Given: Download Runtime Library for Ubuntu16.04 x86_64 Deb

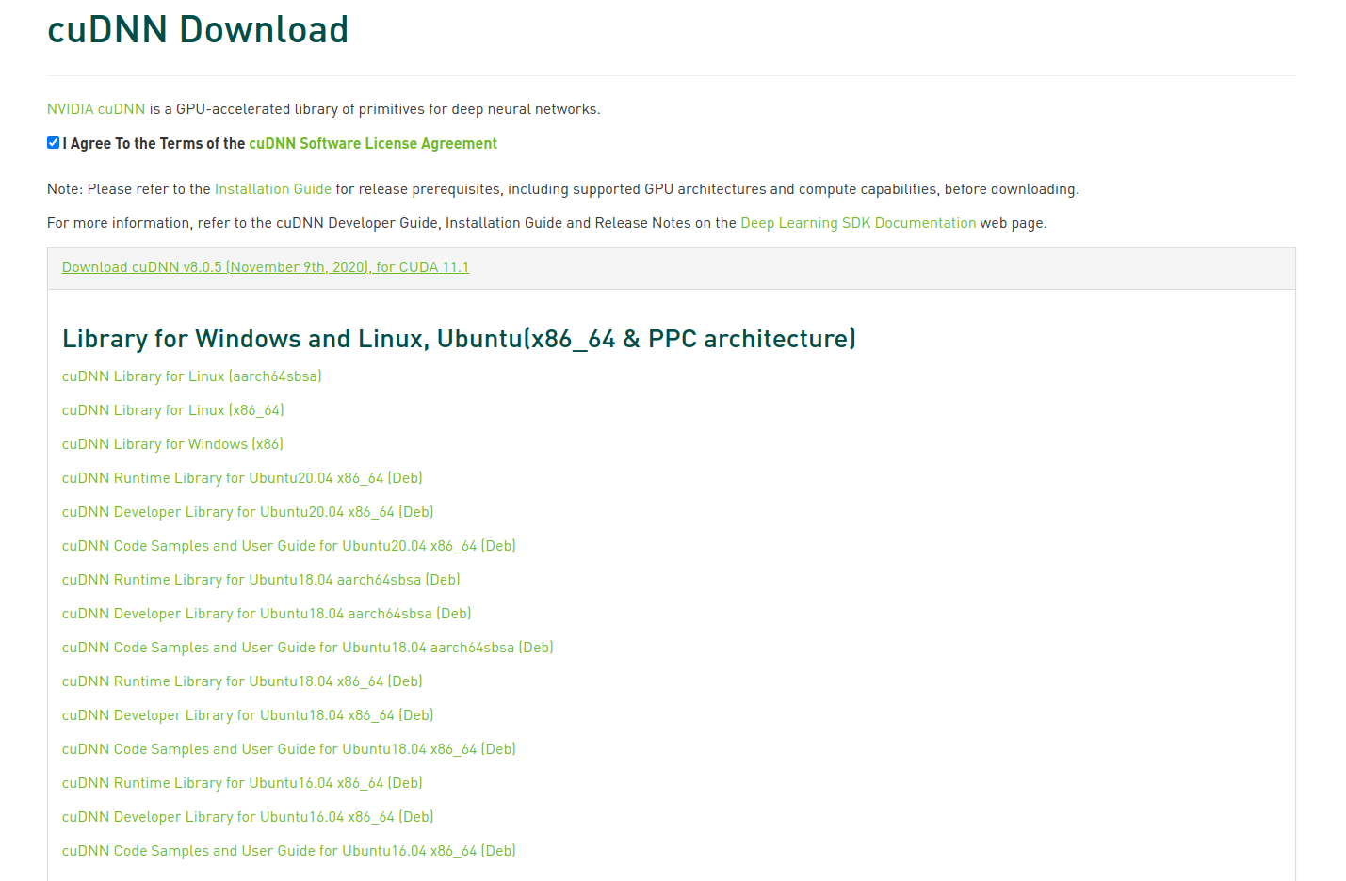Looking at the screenshot, I should [x=242, y=782].
